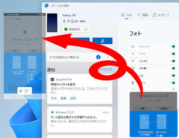This screenshot has width=179, height=138.
Task: Refresh the phone connection with circular arrows
Action: click(86, 29)
